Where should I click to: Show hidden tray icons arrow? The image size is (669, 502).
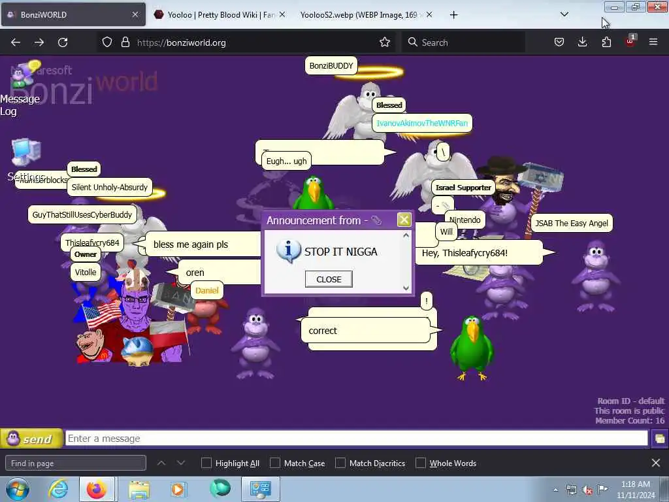tap(555, 490)
